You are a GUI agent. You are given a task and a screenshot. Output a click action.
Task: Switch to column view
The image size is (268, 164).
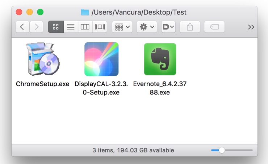coord(85,27)
